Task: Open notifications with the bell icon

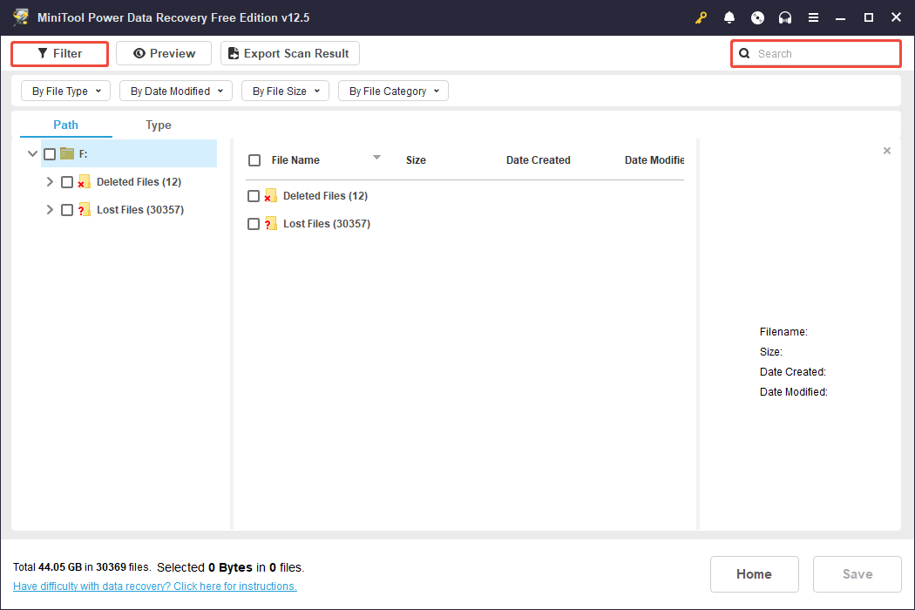Action: [x=729, y=17]
